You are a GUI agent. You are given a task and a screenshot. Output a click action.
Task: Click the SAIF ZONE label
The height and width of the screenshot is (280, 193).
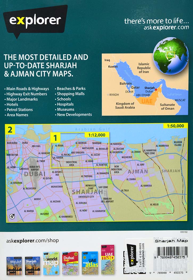coord(103,187)
